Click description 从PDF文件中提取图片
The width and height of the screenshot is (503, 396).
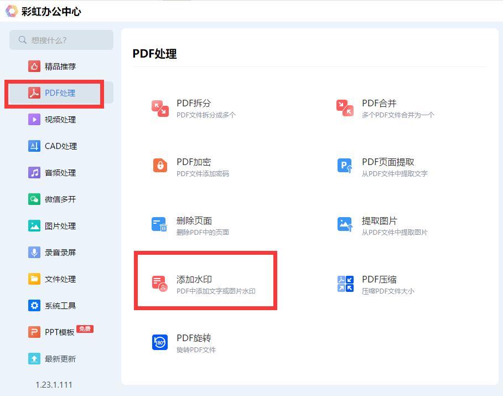click(395, 232)
